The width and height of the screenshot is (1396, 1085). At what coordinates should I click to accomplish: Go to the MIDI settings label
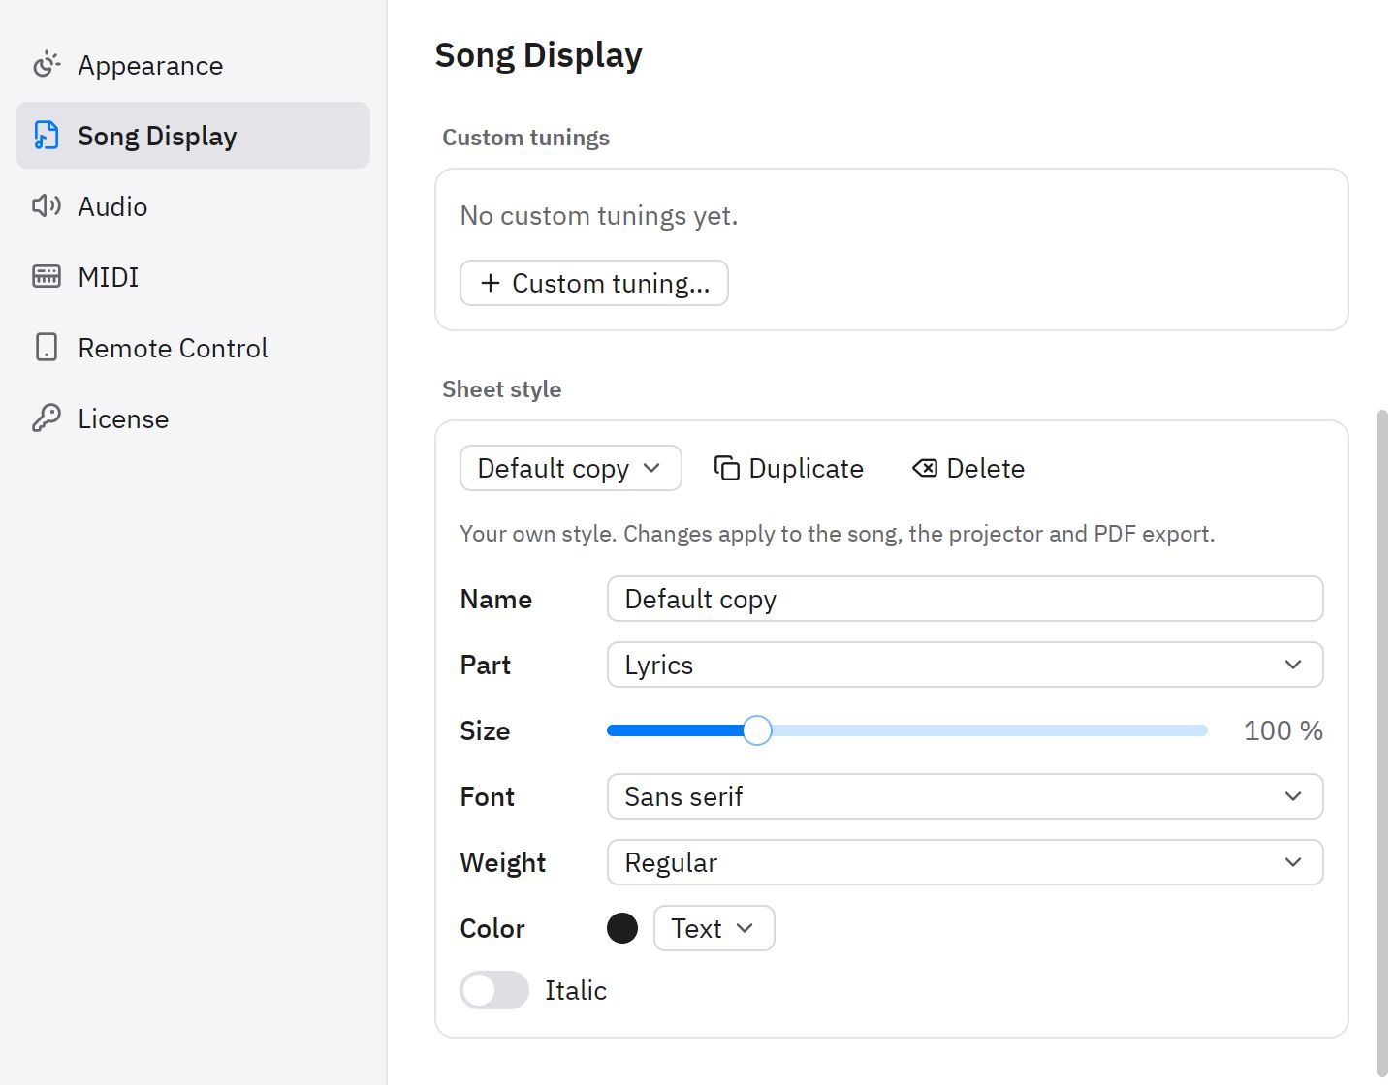[109, 277]
